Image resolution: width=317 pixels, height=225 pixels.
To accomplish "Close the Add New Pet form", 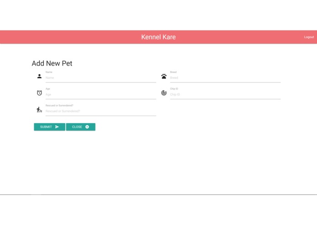I will 81,127.
